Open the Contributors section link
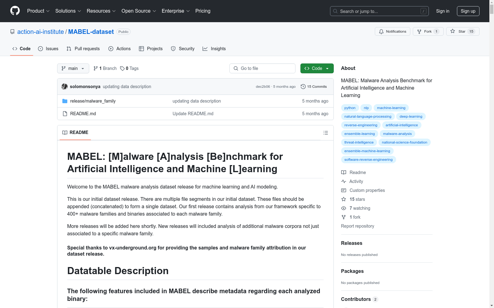Screen dimensions: 494x308 coord(359,299)
